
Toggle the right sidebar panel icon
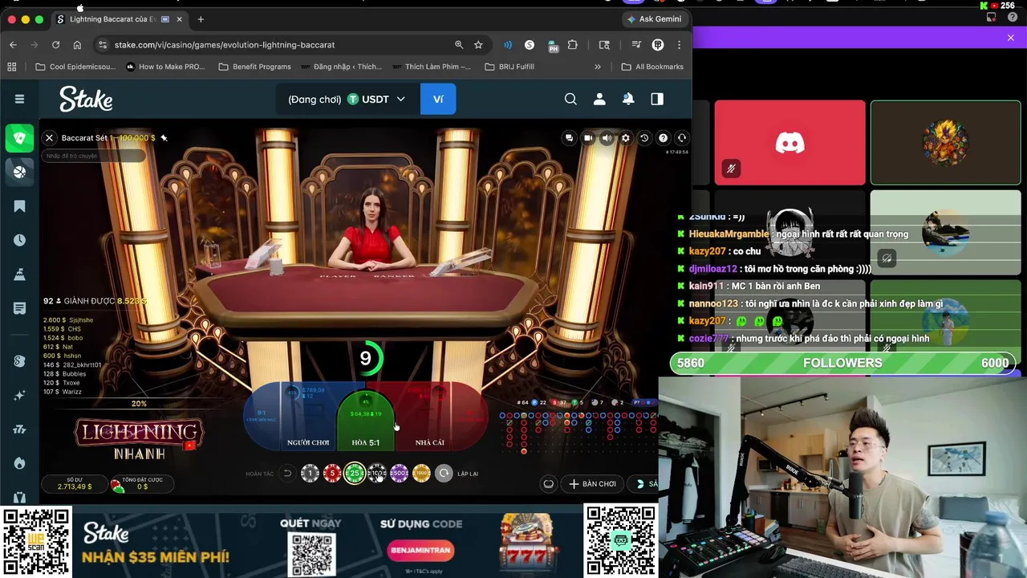[657, 99]
